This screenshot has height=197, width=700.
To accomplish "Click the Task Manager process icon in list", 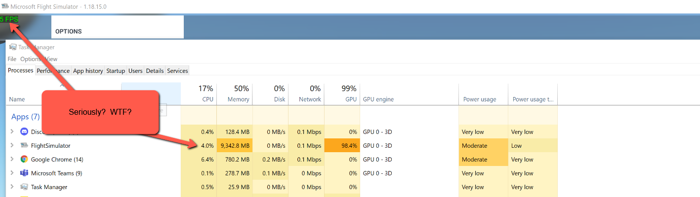I will pyautogui.click(x=24, y=187).
